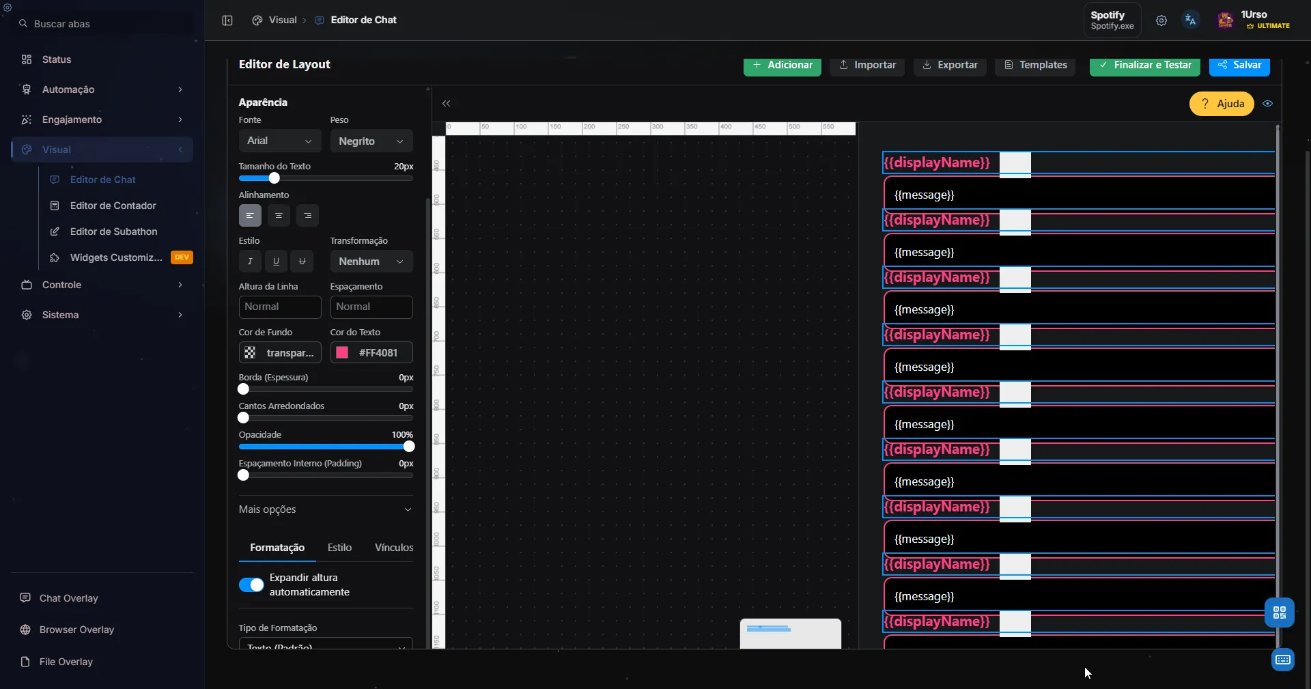Viewport: 1311px width, 689px height.
Task: Open the Fonte Arial dropdown
Action: (279, 141)
